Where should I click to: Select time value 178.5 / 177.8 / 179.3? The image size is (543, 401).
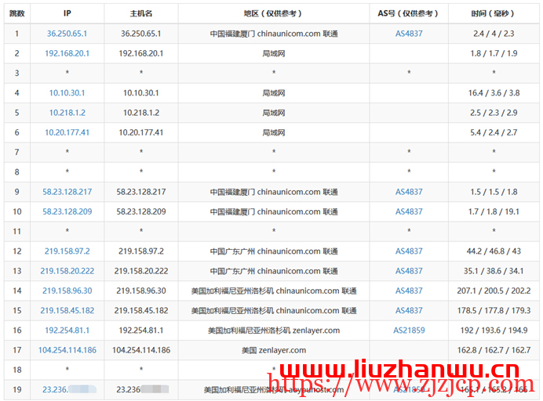(494, 310)
